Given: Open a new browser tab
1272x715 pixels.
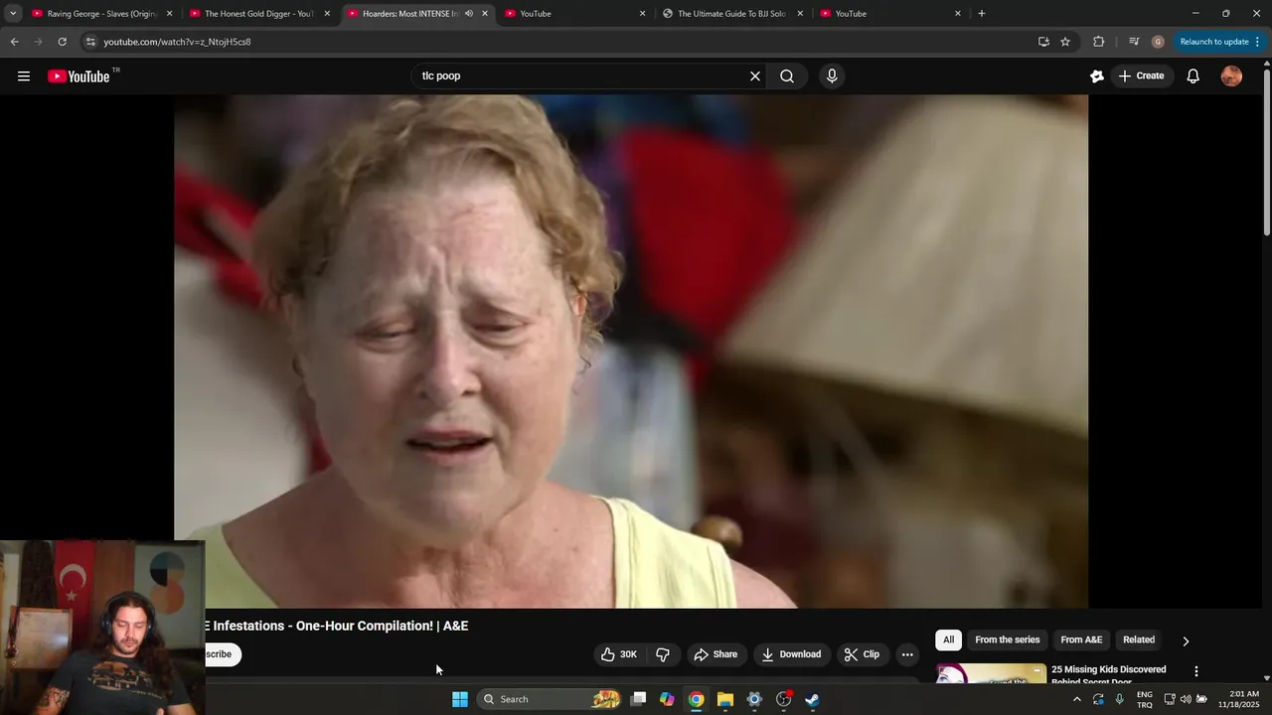Looking at the screenshot, I should coord(982,14).
